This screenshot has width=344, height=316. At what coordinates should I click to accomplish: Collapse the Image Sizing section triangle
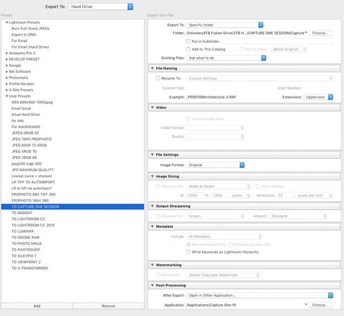coord(152,176)
